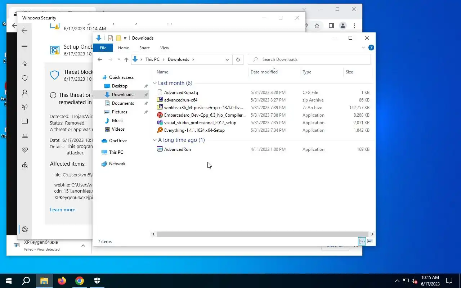Open notification center in taskbar

[x=449, y=281]
